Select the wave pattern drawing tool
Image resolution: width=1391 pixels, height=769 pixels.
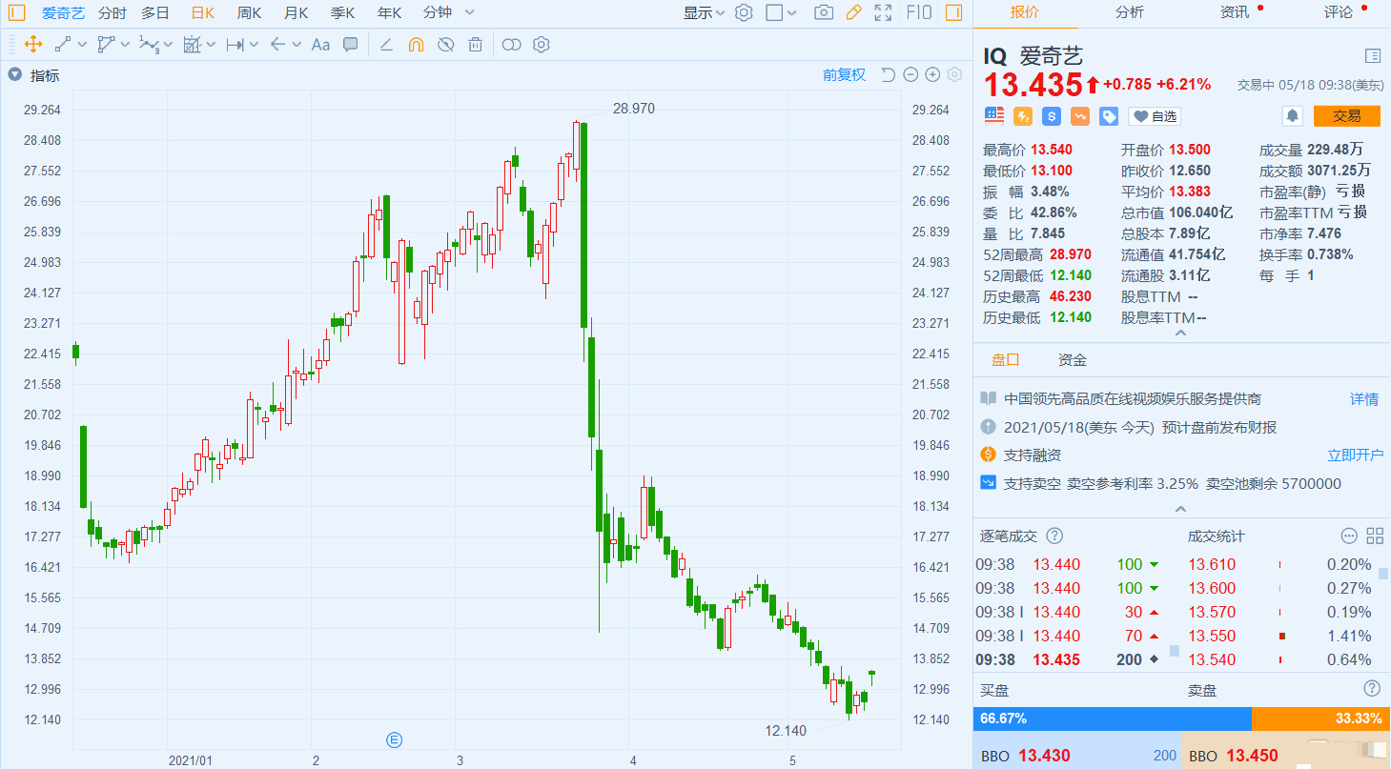(149, 44)
